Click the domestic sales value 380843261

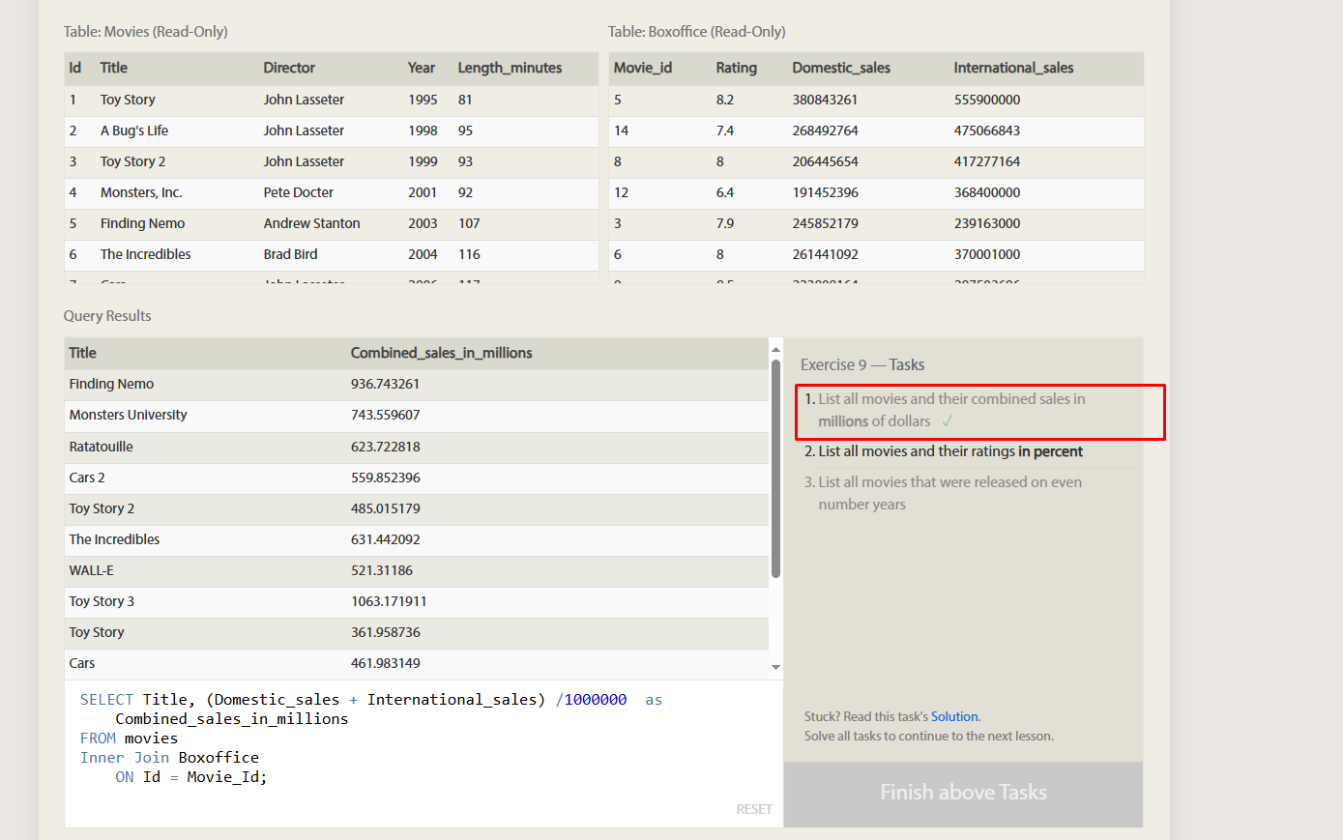(825, 100)
